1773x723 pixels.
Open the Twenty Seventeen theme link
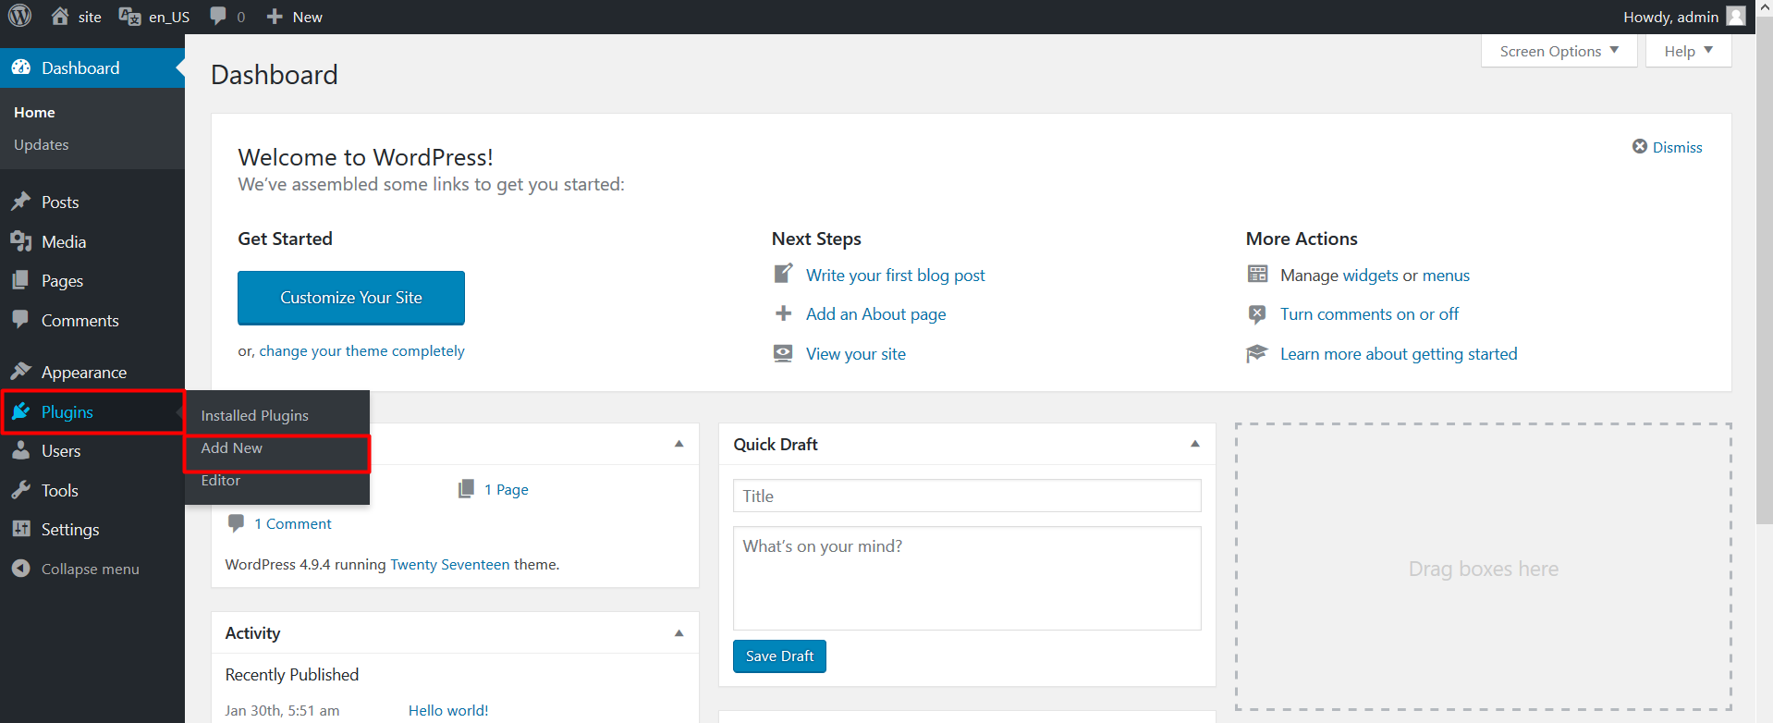point(449,564)
